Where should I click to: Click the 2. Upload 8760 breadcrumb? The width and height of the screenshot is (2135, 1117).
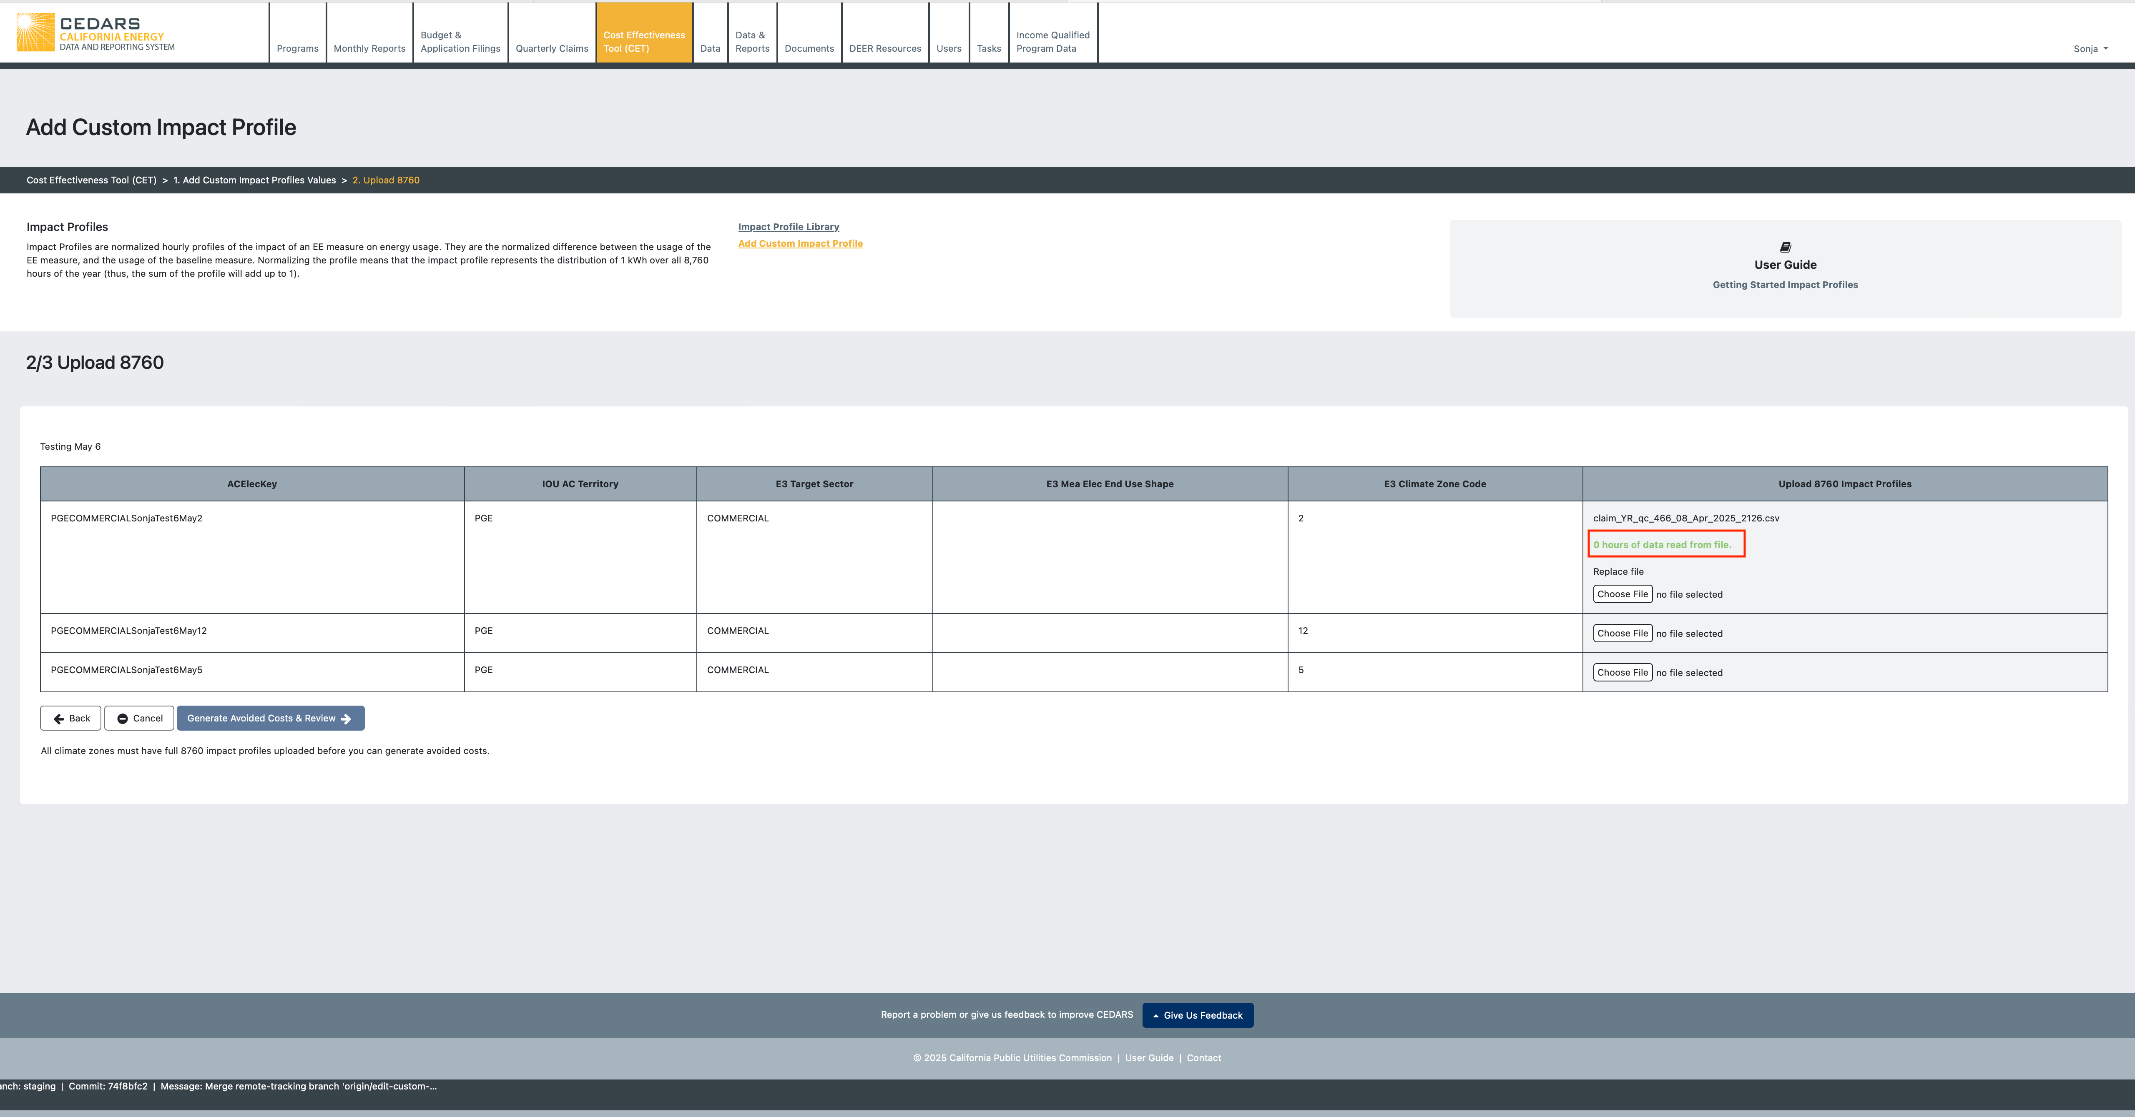386,180
